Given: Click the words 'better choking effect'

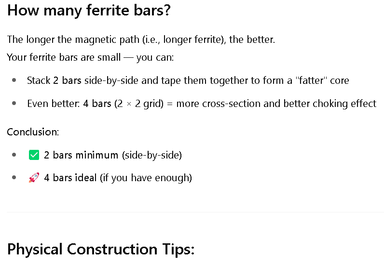Looking at the screenshot, I should 330,104.
